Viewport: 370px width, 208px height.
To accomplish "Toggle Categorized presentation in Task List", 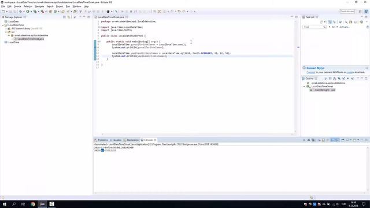I will click(x=330, y=22).
